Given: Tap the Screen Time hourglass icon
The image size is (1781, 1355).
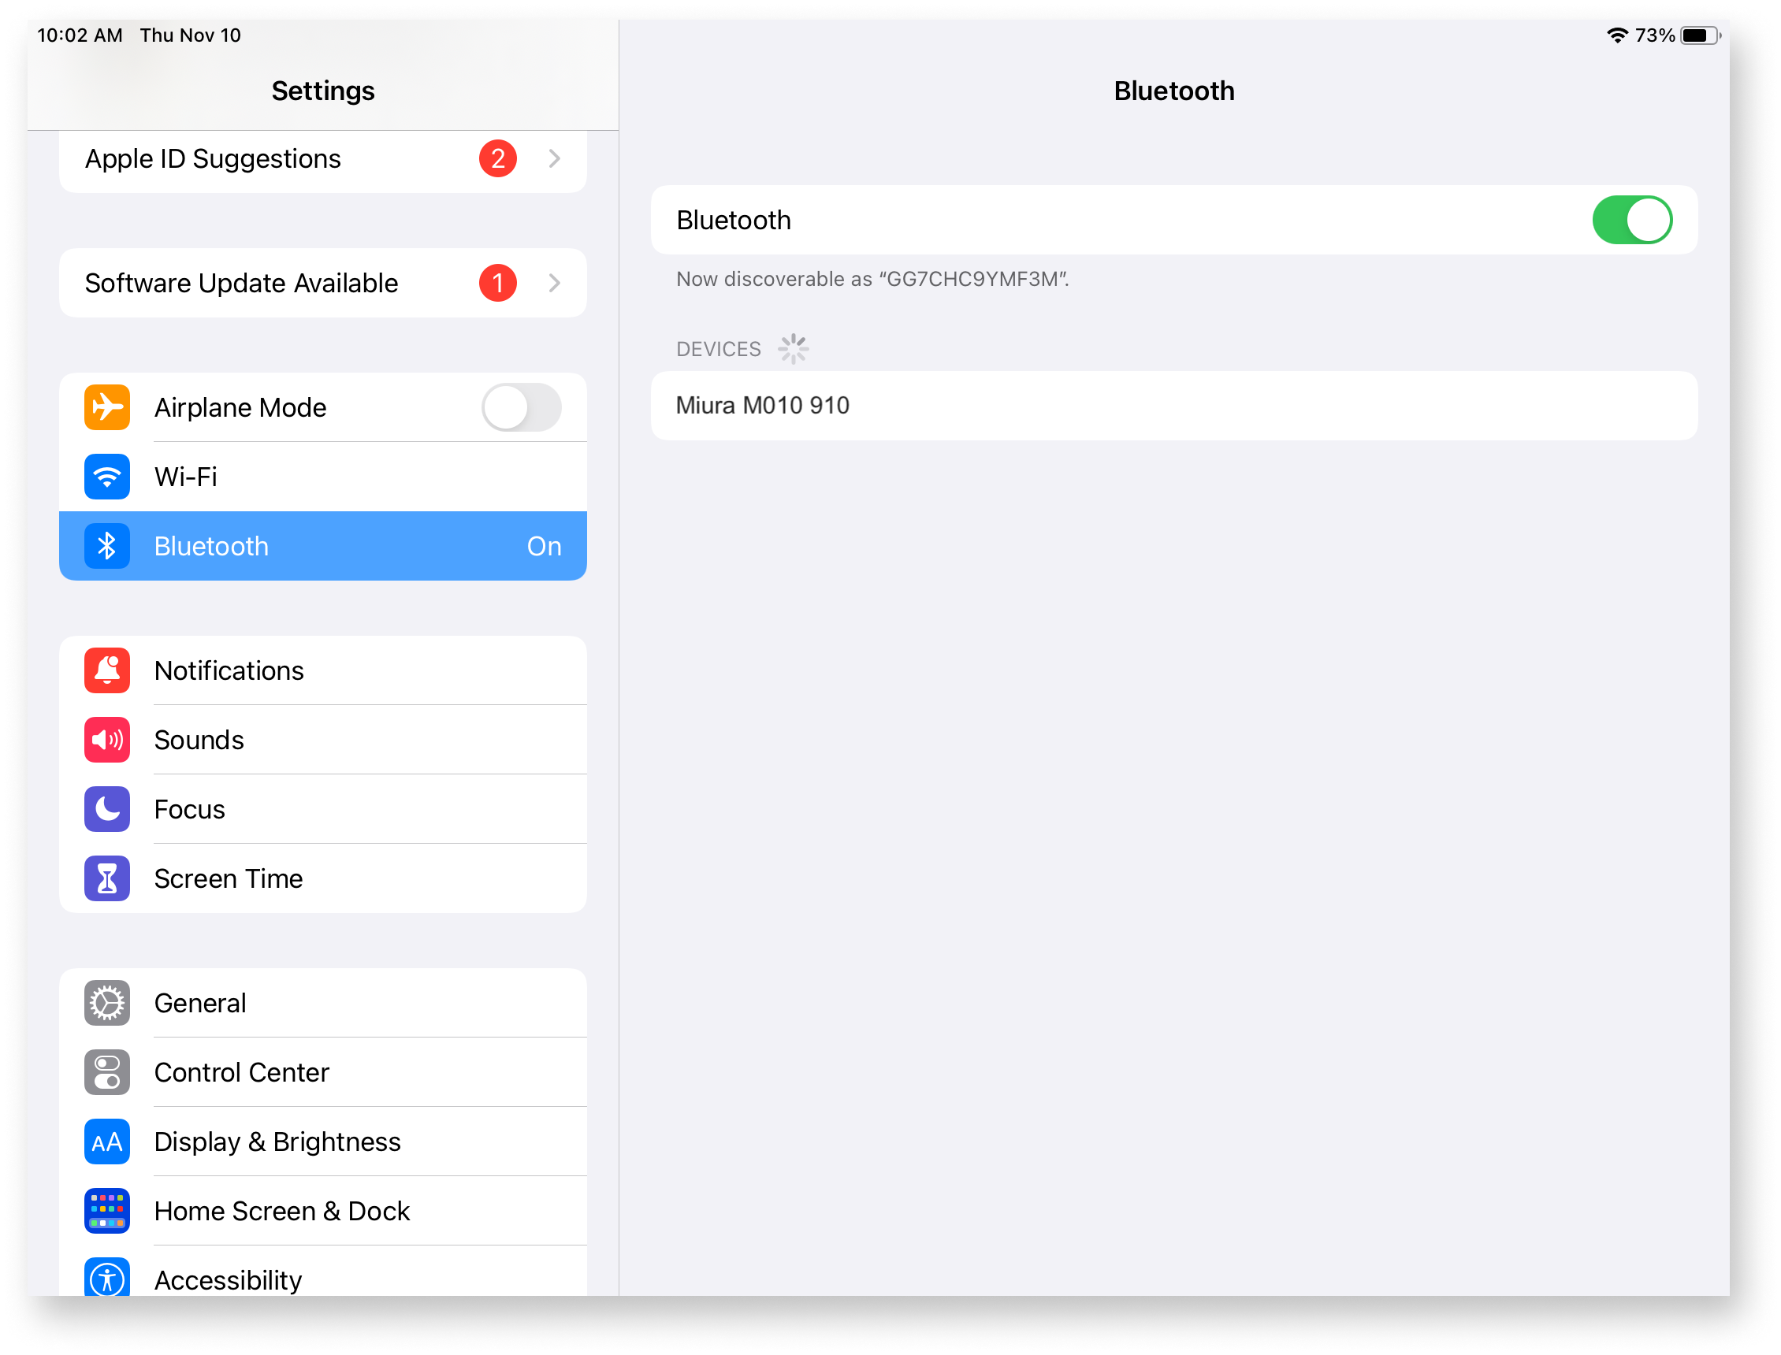Looking at the screenshot, I should pos(108,877).
